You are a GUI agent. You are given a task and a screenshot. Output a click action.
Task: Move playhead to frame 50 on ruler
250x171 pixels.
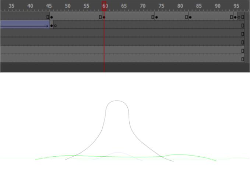(68, 6)
